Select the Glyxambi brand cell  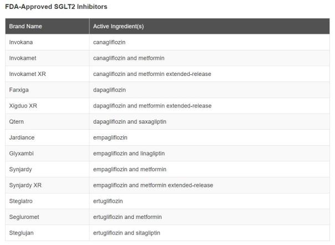(x=47, y=154)
